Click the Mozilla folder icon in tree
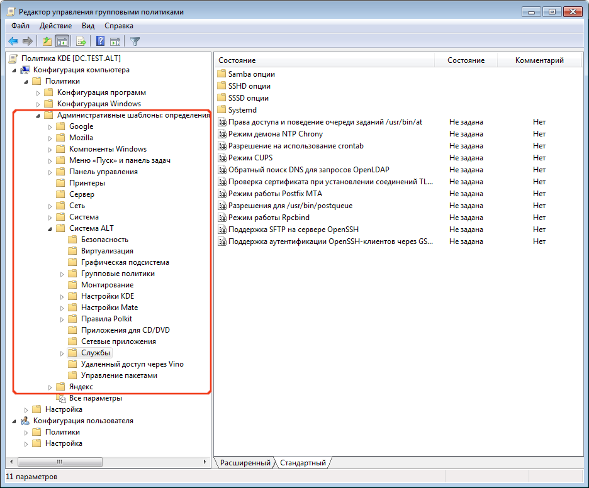Screen dimensions: 589x488 (60, 138)
